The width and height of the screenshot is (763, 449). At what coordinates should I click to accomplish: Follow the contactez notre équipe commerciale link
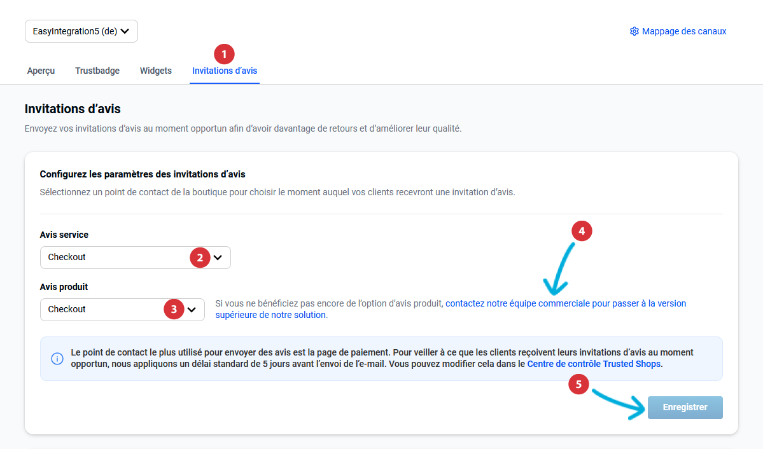[x=565, y=303]
